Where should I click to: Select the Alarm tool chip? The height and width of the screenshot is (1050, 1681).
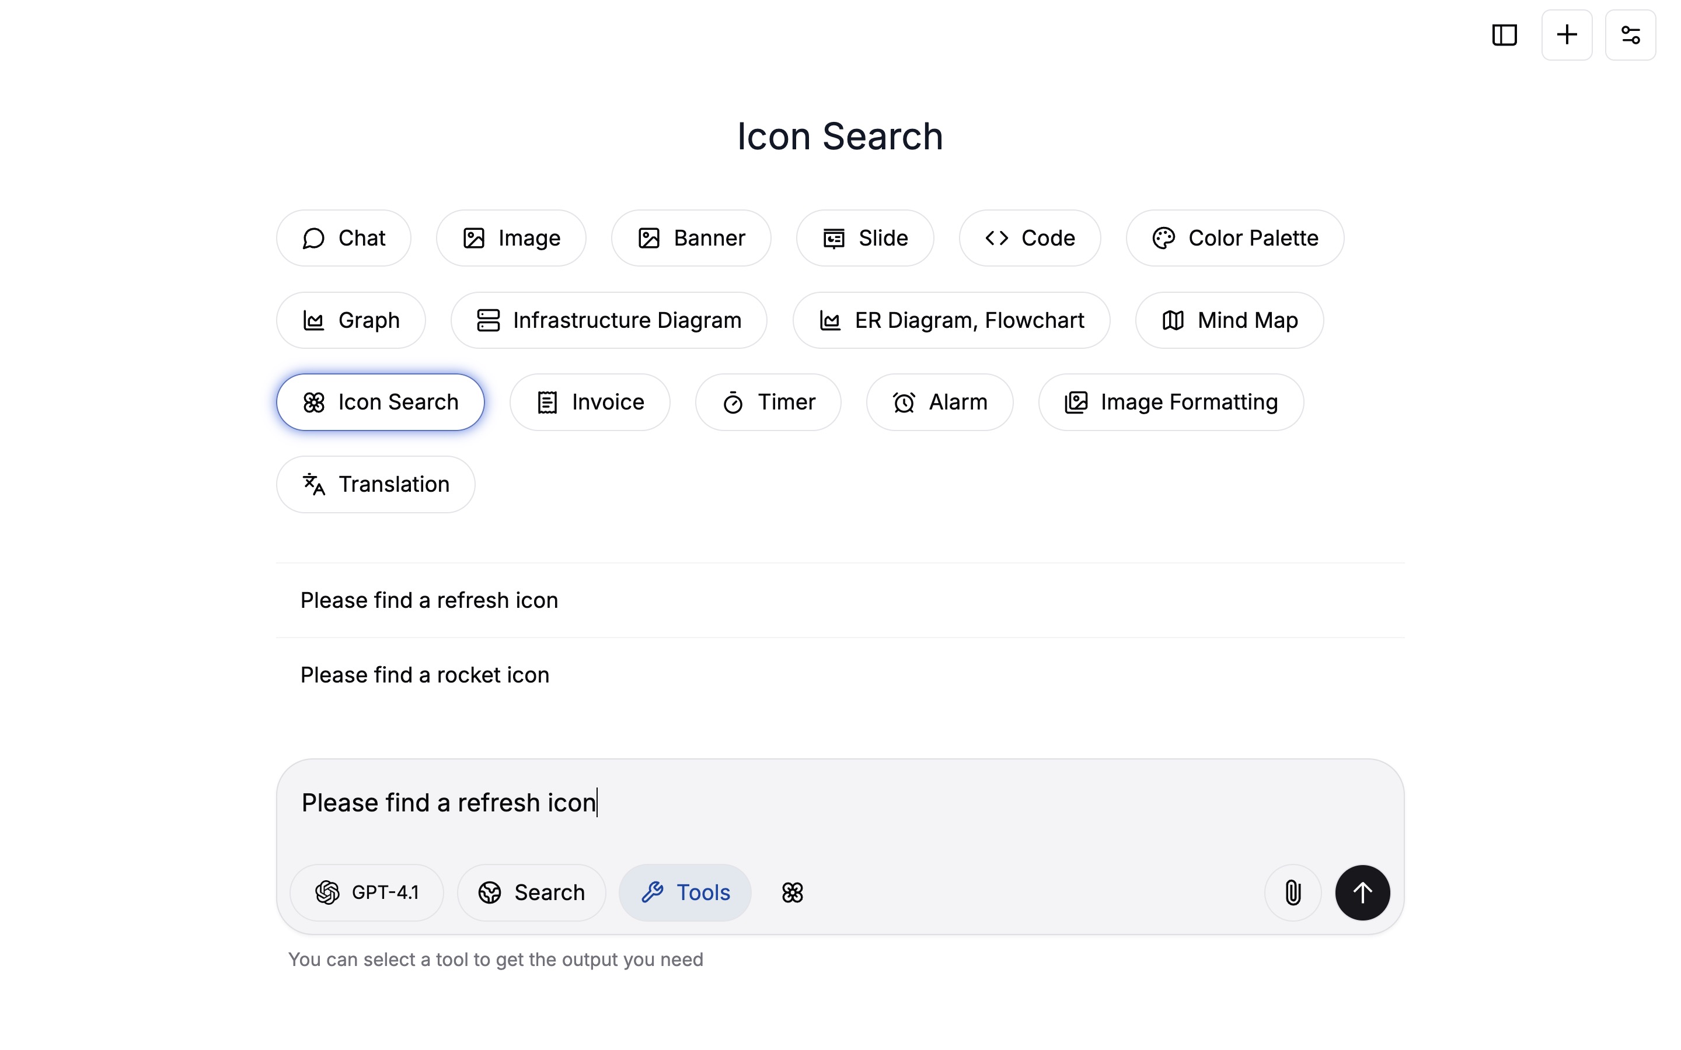pyautogui.click(x=939, y=402)
